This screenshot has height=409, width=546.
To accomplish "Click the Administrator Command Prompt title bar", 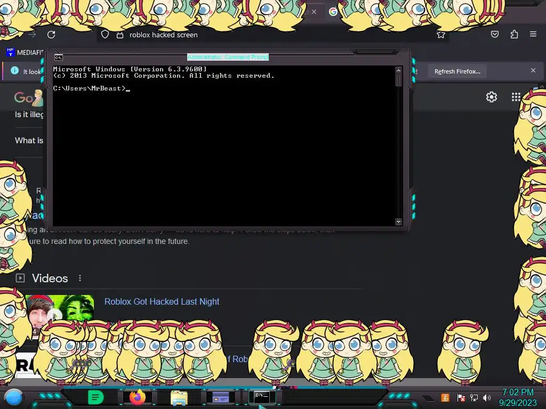I will [228, 57].
